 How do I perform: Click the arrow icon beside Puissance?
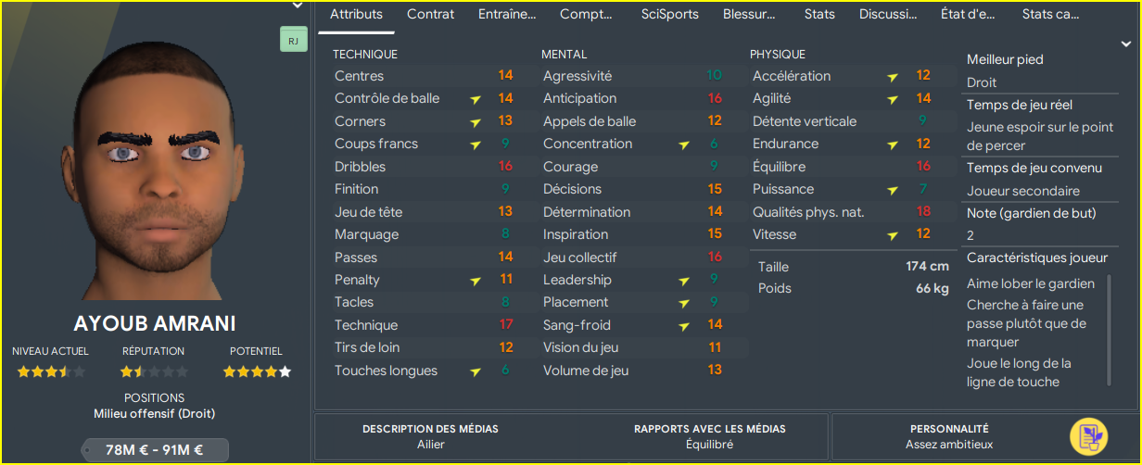893,190
